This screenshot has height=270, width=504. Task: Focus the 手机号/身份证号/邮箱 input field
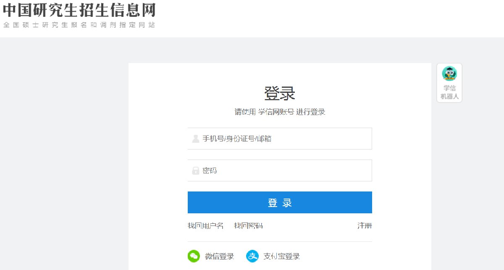[286, 139]
